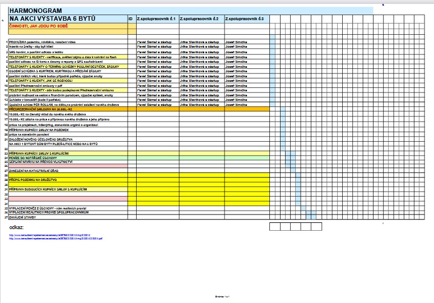
Task: Click the red 'ČINNOSTI, JAK JDOU PO SOBĚ' label
Action: [39, 26]
